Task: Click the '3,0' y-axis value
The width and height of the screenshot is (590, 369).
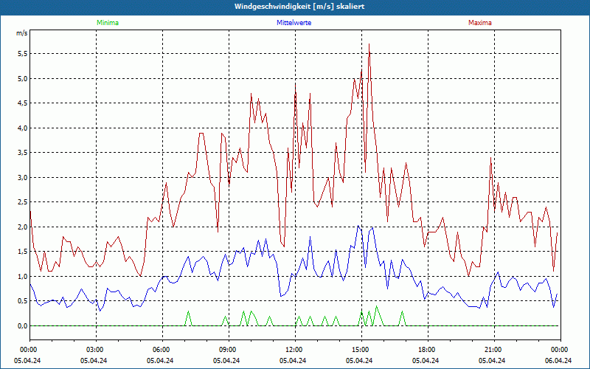Action: tap(23, 177)
